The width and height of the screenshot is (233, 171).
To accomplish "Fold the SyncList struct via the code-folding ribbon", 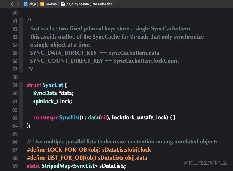I will point(21,105).
